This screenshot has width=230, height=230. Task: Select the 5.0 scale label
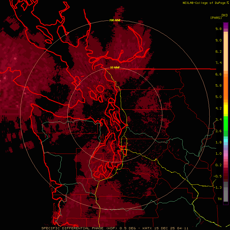point(218,97)
